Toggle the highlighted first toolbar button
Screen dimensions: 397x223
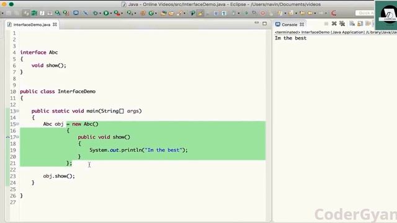coord(27,13)
